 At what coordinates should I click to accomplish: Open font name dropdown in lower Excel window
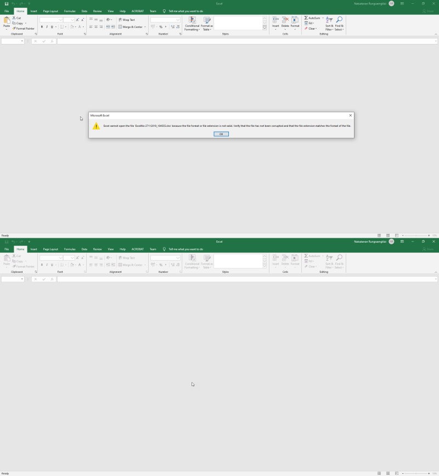tap(61, 257)
